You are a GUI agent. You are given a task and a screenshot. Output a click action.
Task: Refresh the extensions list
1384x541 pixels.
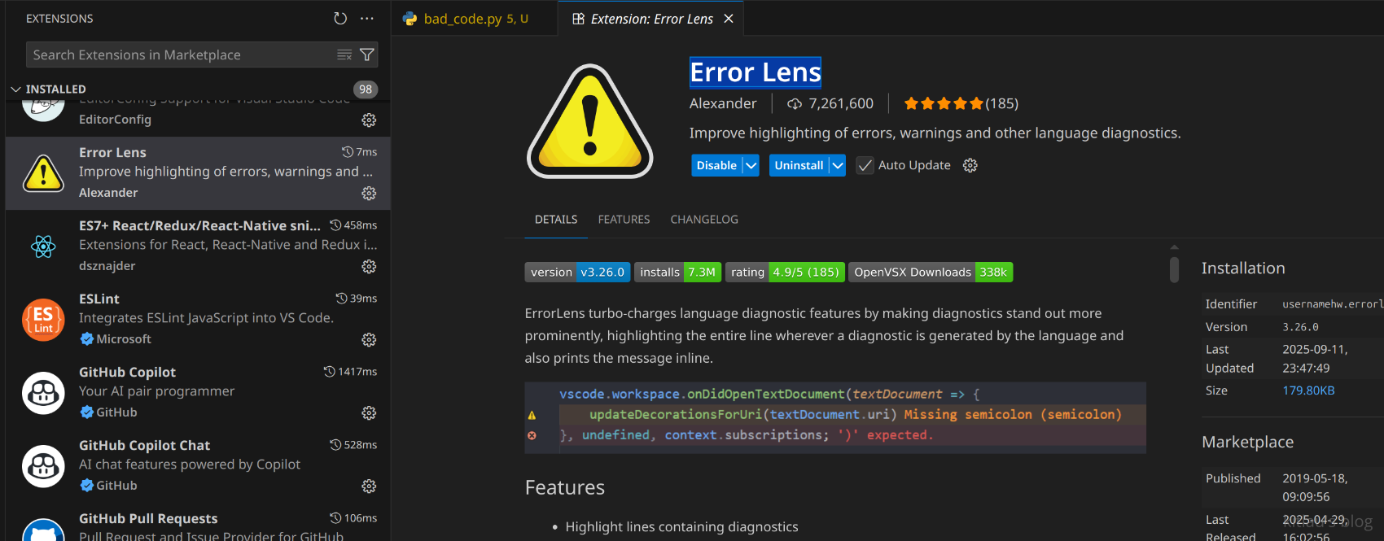(x=340, y=18)
